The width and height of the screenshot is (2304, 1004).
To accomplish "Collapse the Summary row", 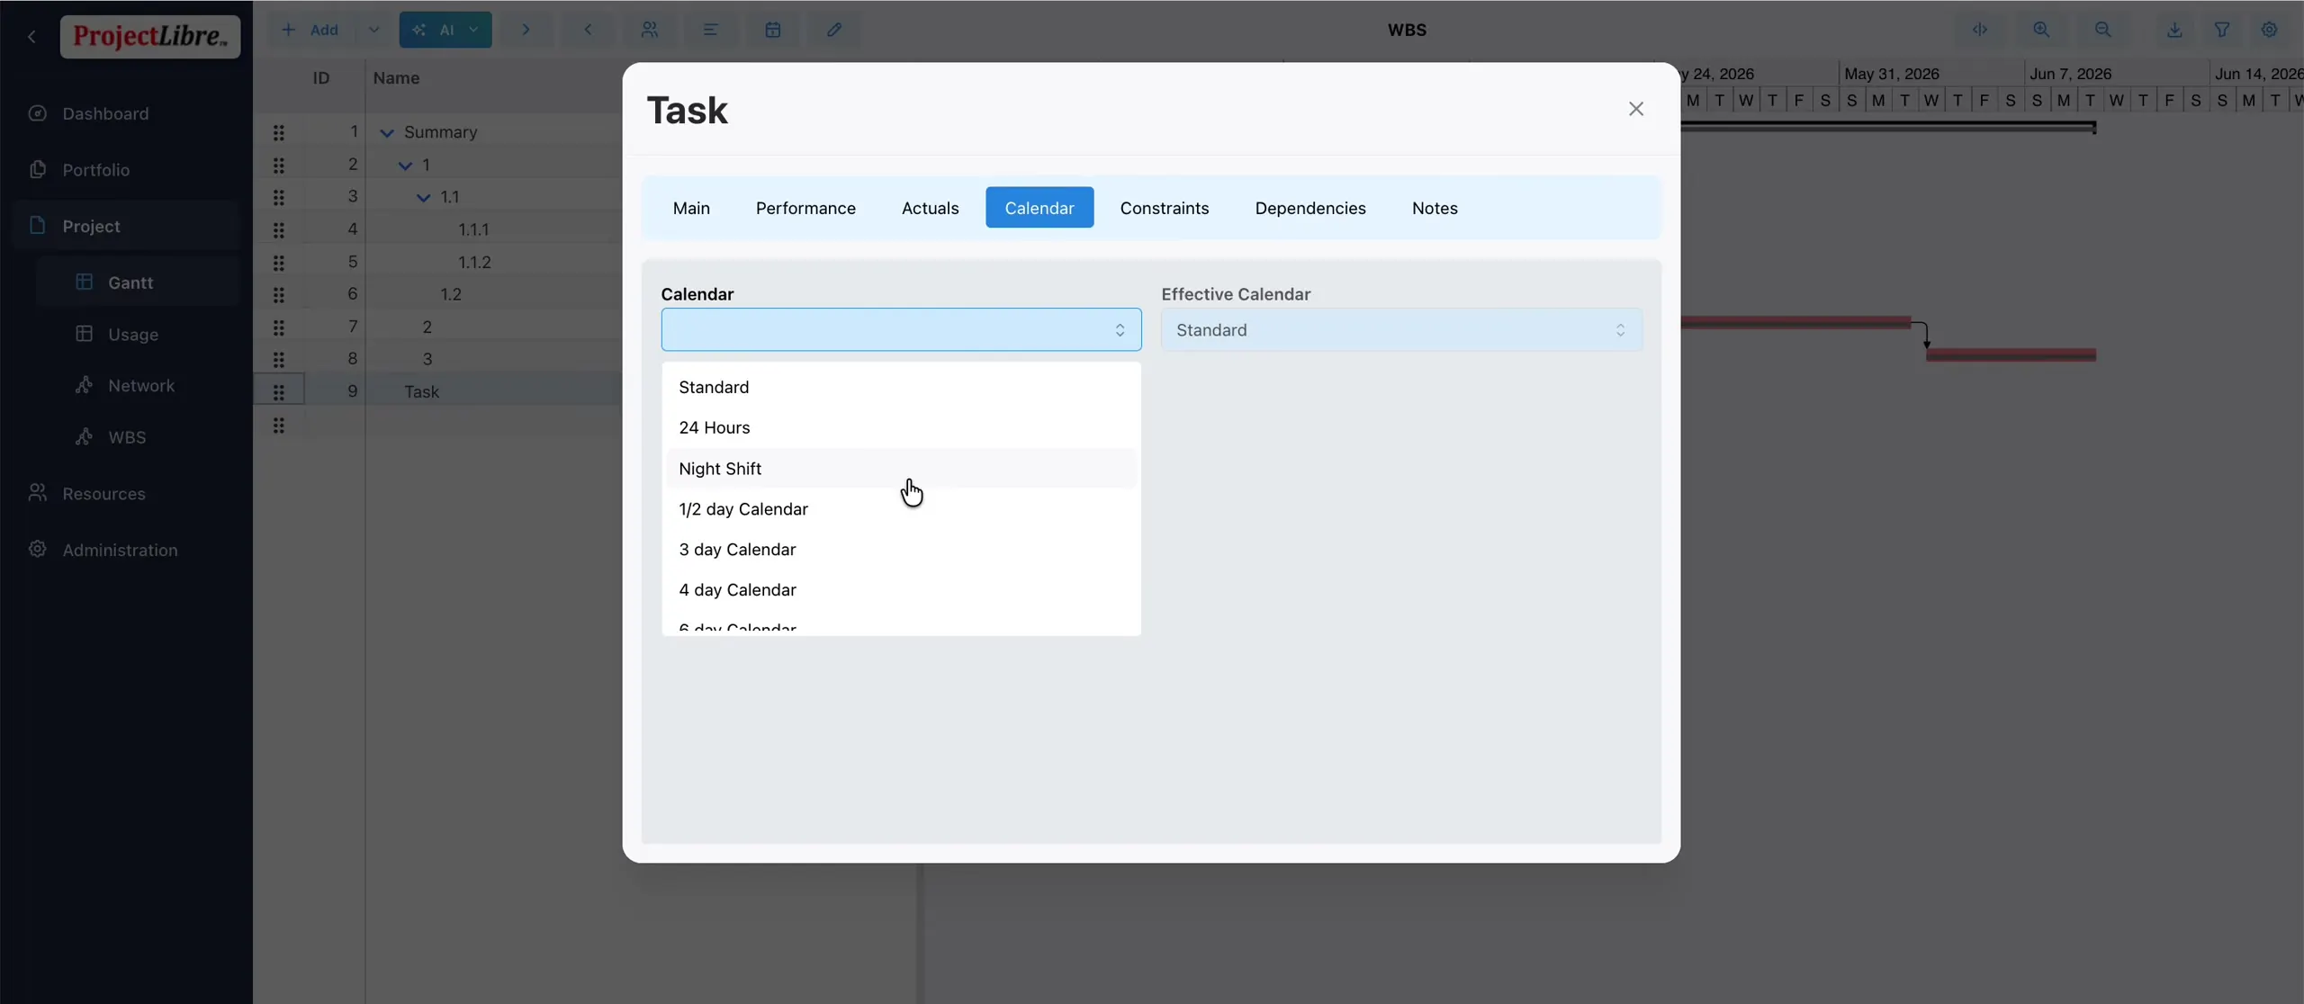I will pyautogui.click(x=387, y=133).
